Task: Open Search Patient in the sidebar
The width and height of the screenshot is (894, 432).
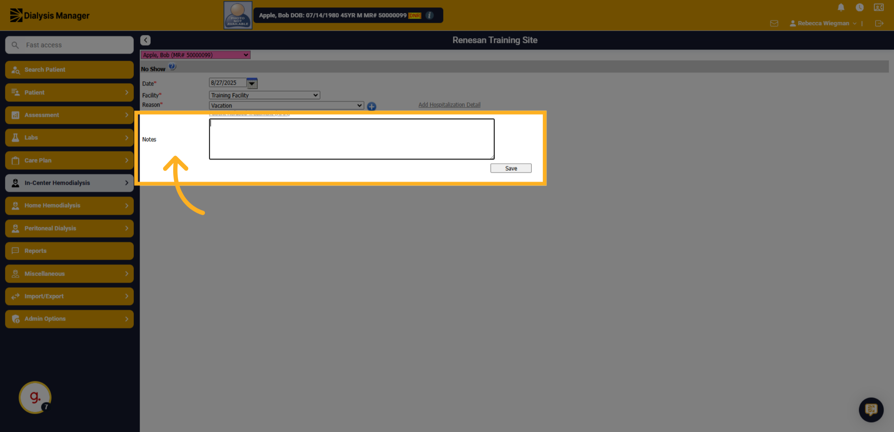Action: pos(69,70)
